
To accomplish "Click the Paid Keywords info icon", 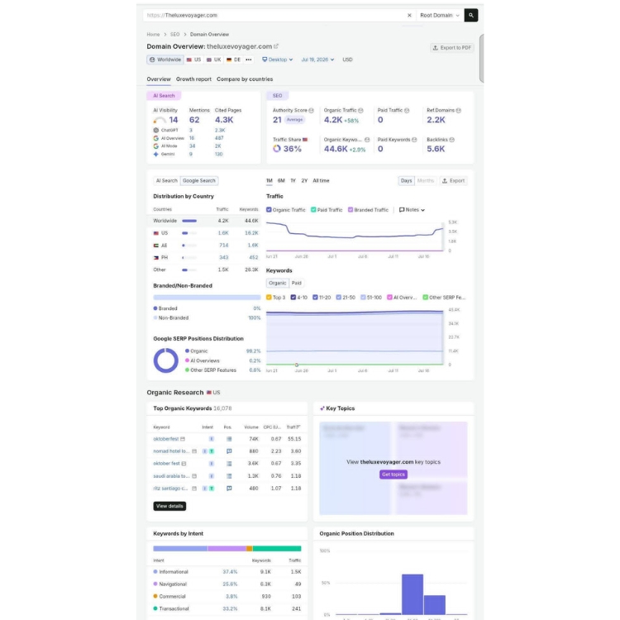I will pos(414,140).
